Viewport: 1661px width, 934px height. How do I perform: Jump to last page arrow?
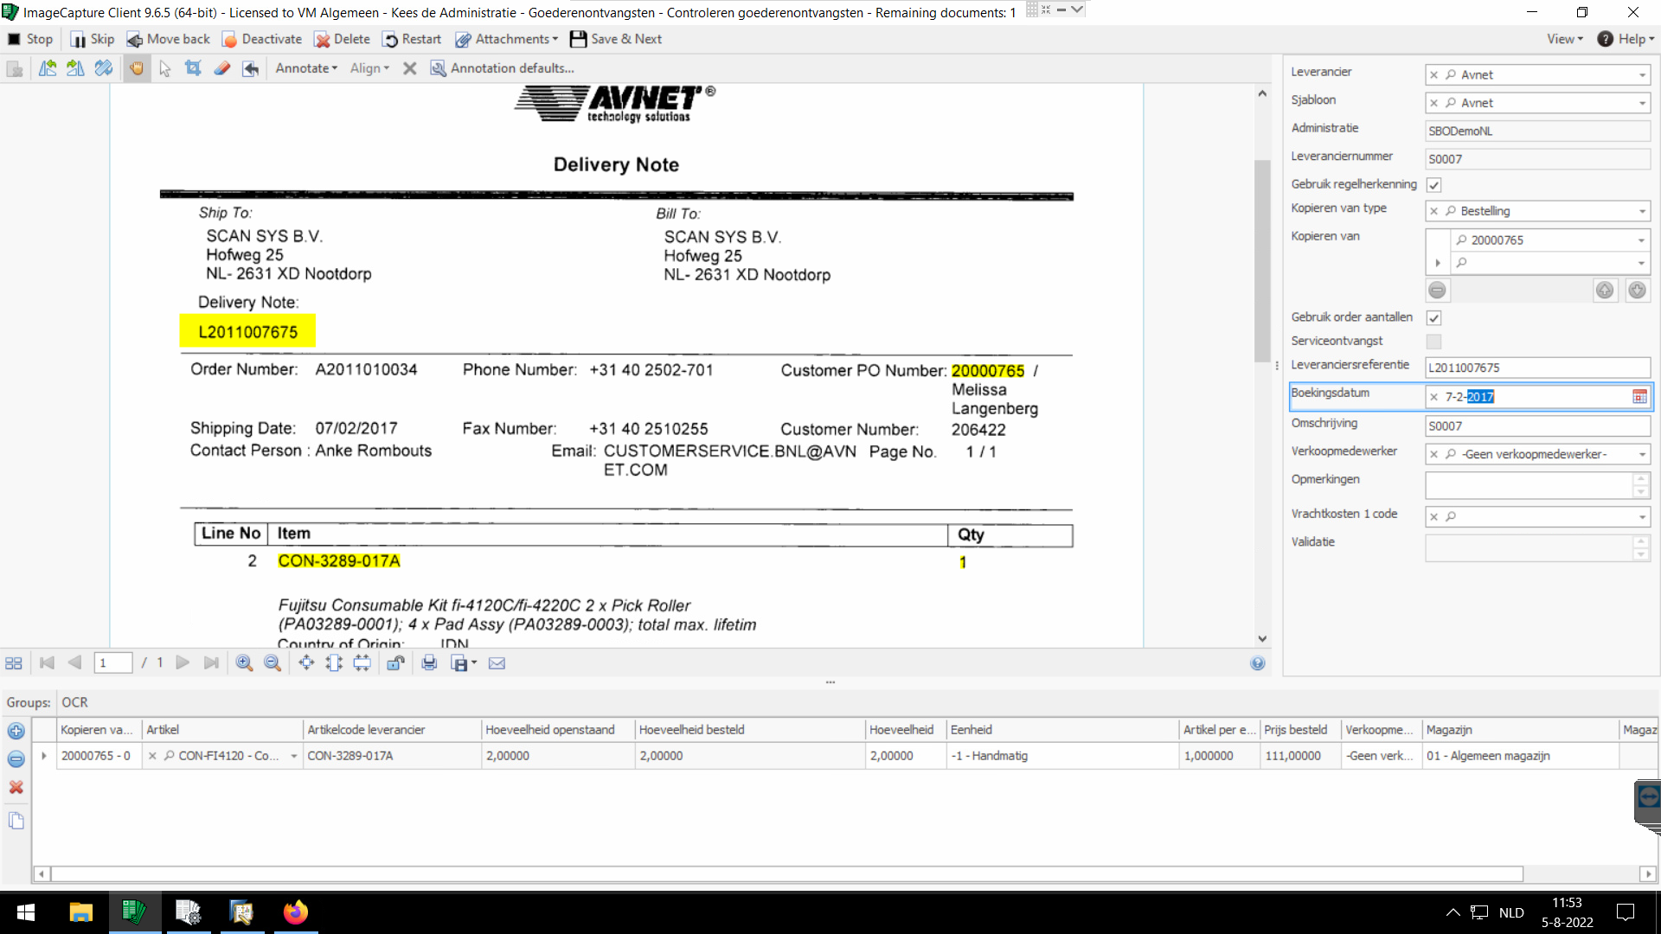click(x=211, y=663)
